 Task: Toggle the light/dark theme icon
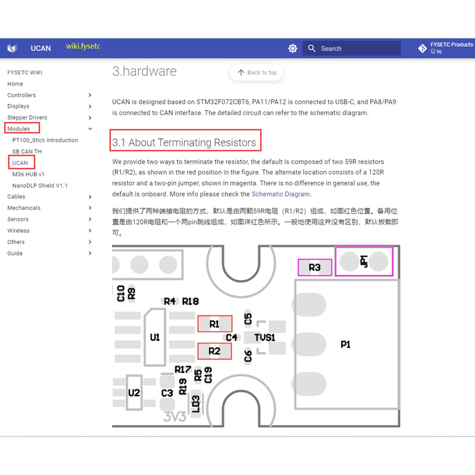tap(293, 48)
